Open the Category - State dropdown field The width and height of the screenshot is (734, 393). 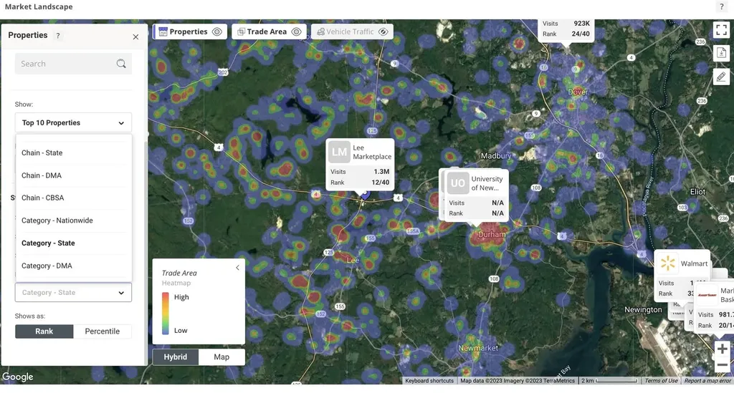coord(73,292)
